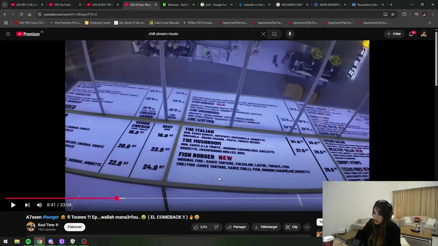Image resolution: width=438 pixels, height=246 pixels.
Task: Open the media control toolbar icon
Action: pyautogui.click(x=416, y=14)
